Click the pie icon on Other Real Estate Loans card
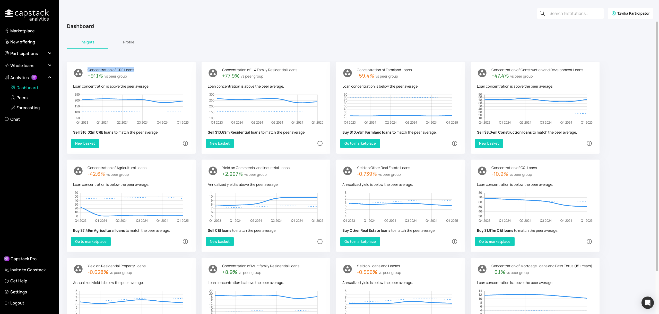Image resolution: width=659 pixels, height=314 pixels. 348,171
